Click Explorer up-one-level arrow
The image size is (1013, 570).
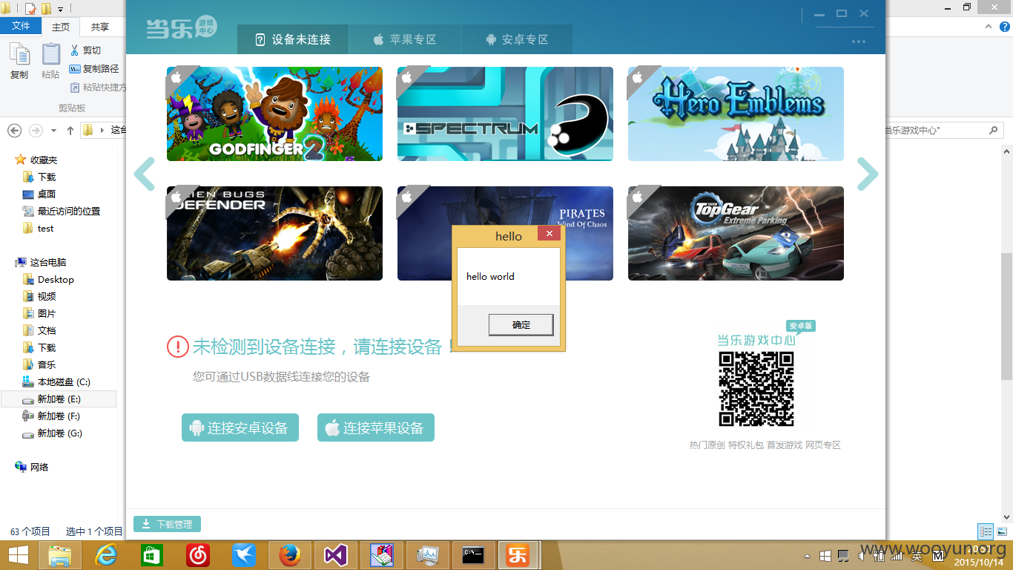point(70,130)
